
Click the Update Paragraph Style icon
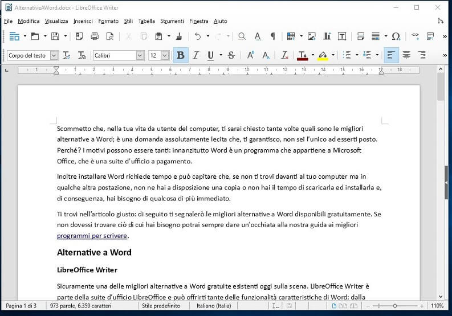pyautogui.click(x=67, y=55)
